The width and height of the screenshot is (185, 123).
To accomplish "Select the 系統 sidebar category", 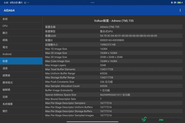I will coord(21,19).
